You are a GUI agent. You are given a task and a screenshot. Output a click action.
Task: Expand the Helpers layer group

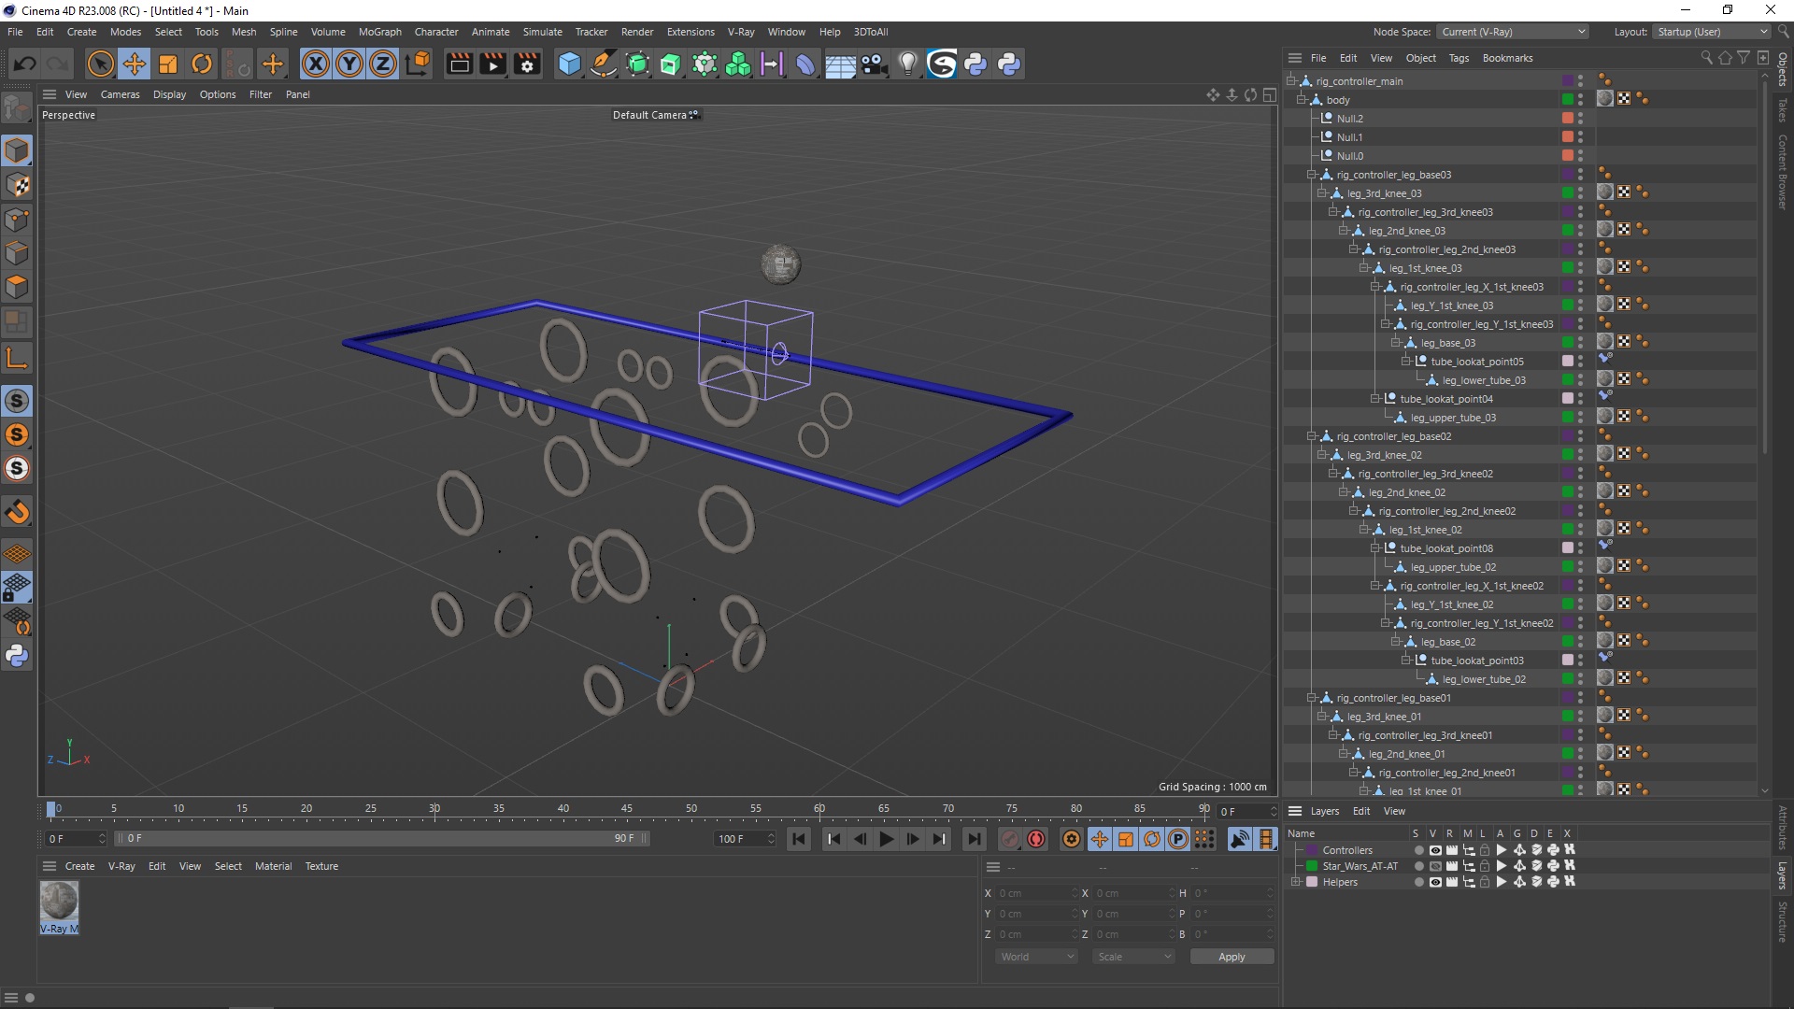click(x=1296, y=882)
